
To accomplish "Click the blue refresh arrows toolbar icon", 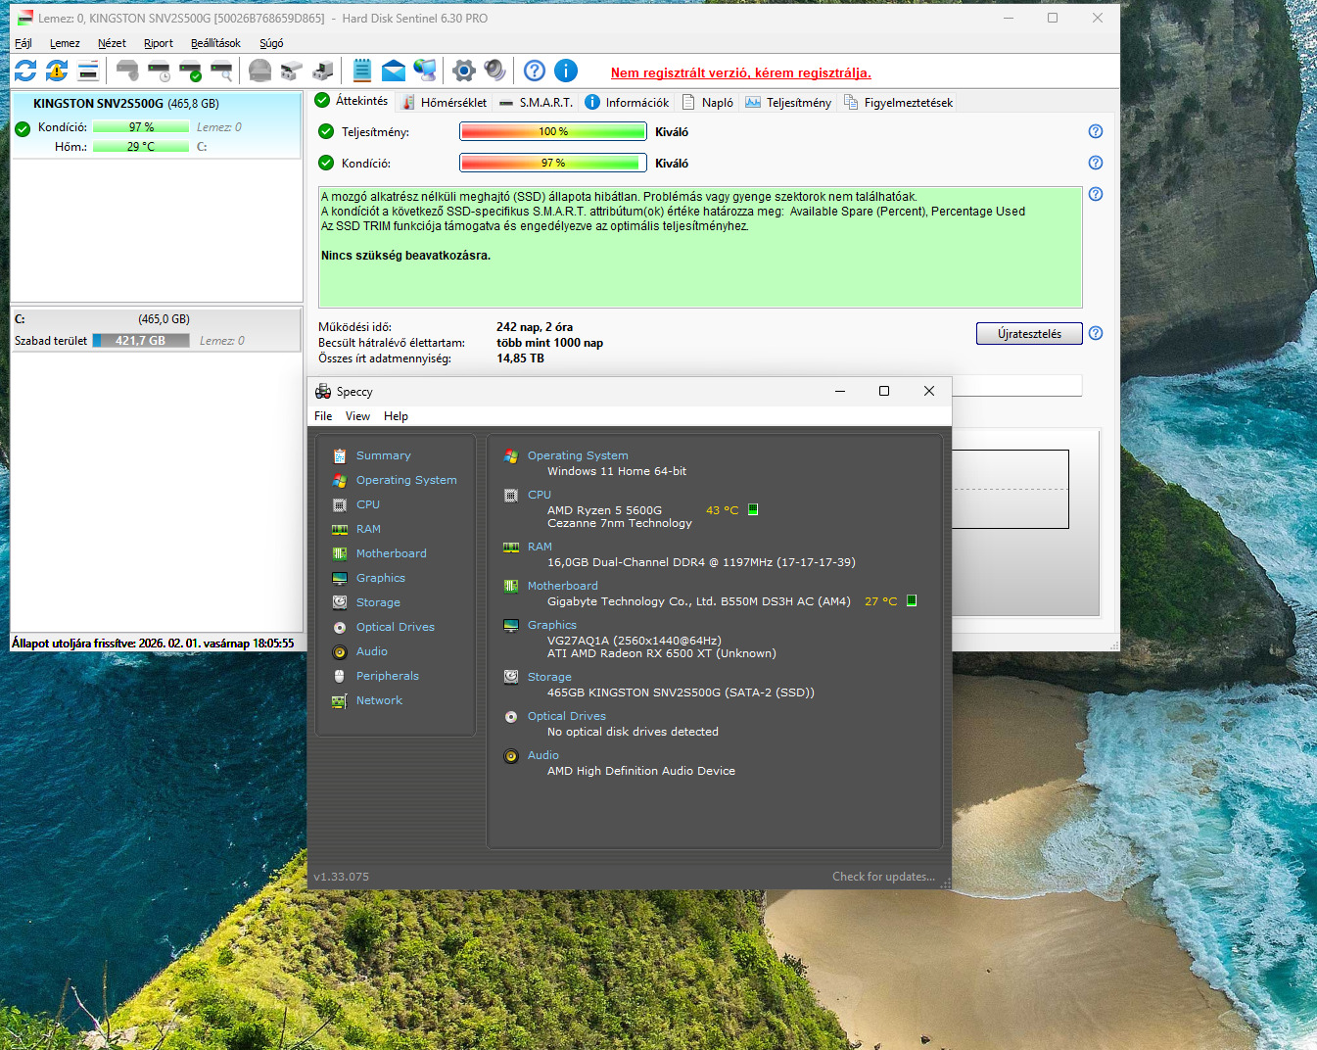I will coord(25,71).
